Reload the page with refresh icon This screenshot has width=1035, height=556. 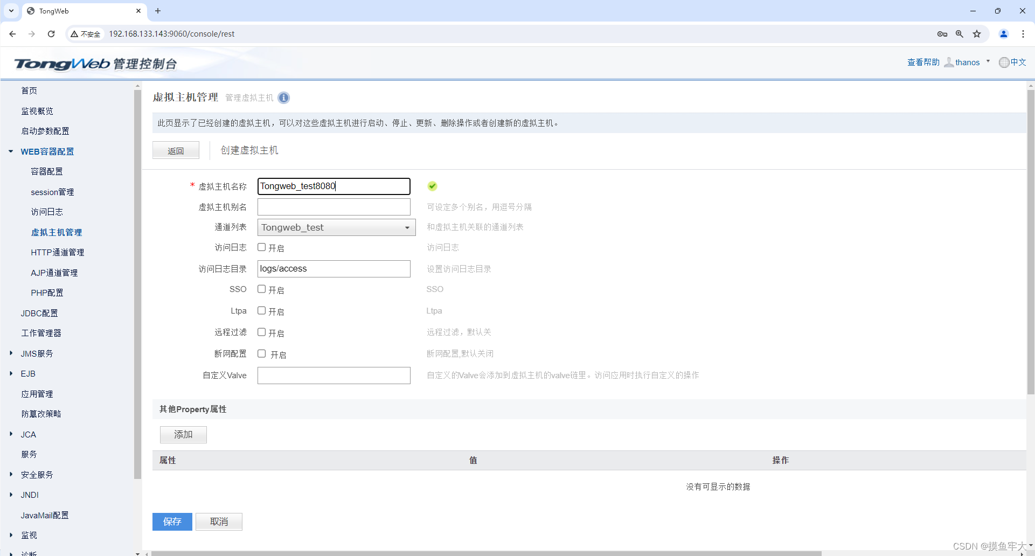coord(51,34)
